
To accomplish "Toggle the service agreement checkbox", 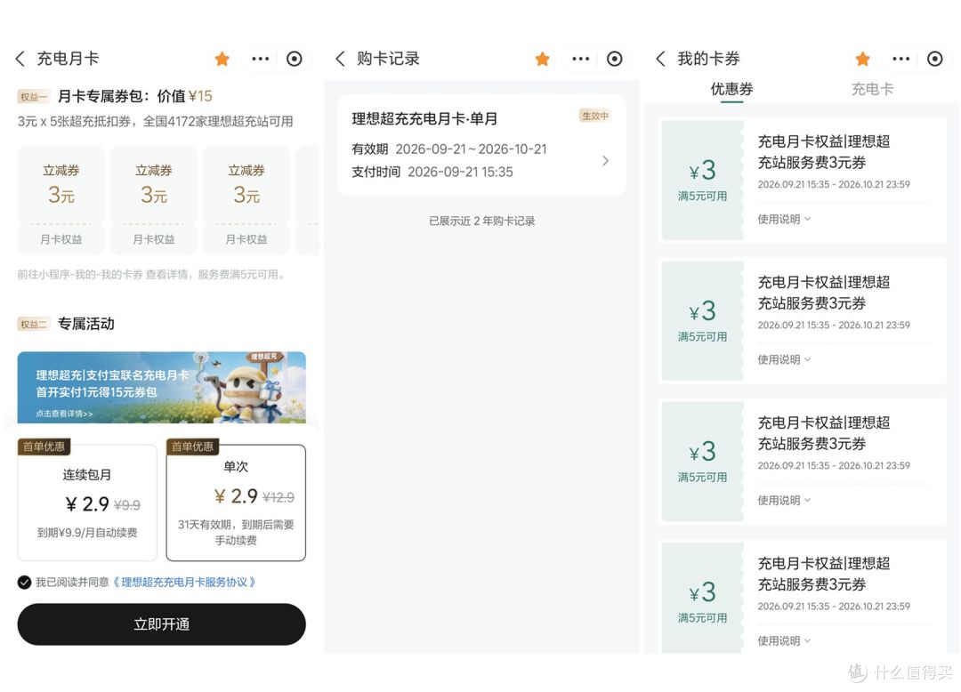I will coord(25,583).
